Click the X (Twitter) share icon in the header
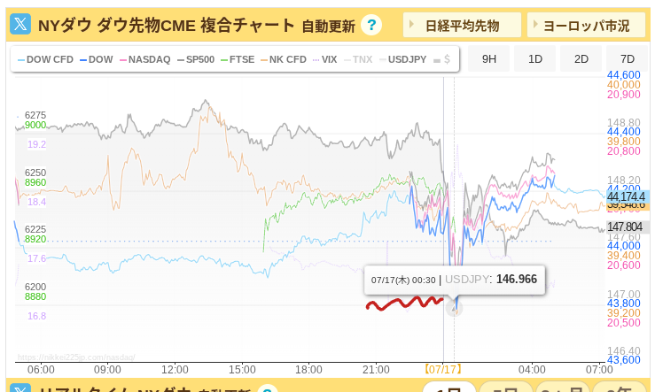The height and width of the screenshot is (392, 655). pos(20,24)
